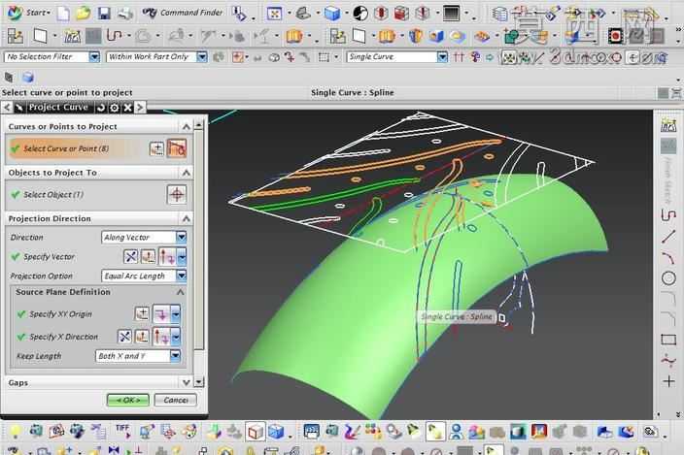Click the Datum Plane icon in the feature toolbar
Viewport: 684px width, 455px height.
click(40, 36)
